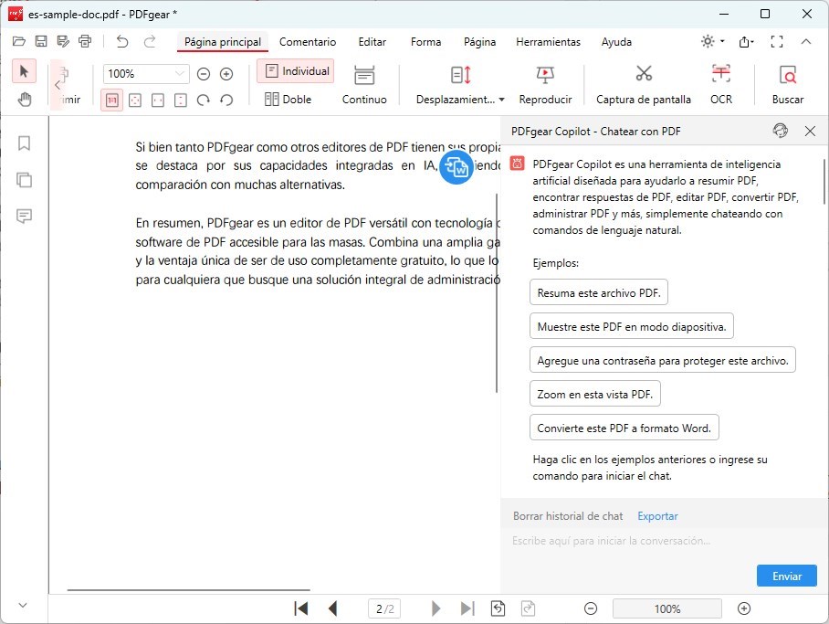The height and width of the screenshot is (624, 829).
Task: Click the Copilot support headset icon
Action: [780, 131]
